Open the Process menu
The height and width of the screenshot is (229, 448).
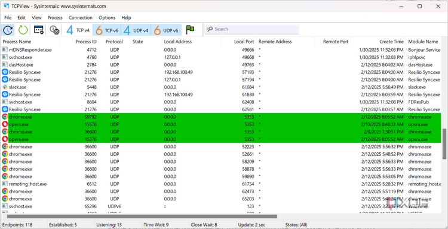point(55,18)
